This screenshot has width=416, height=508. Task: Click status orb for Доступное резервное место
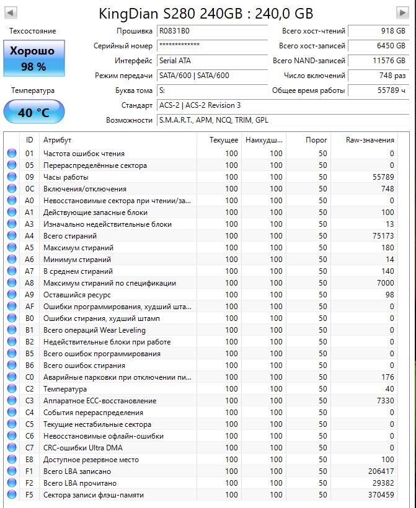coord(12,460)
